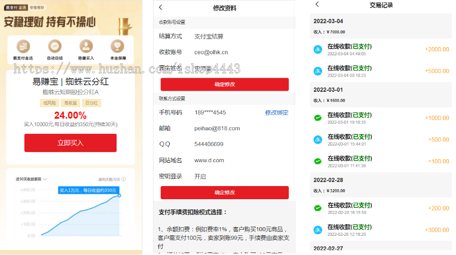The width and height of the screenshot is (456, 255).
Task: Select the 日分红 tag
Action: pos(92,103)
